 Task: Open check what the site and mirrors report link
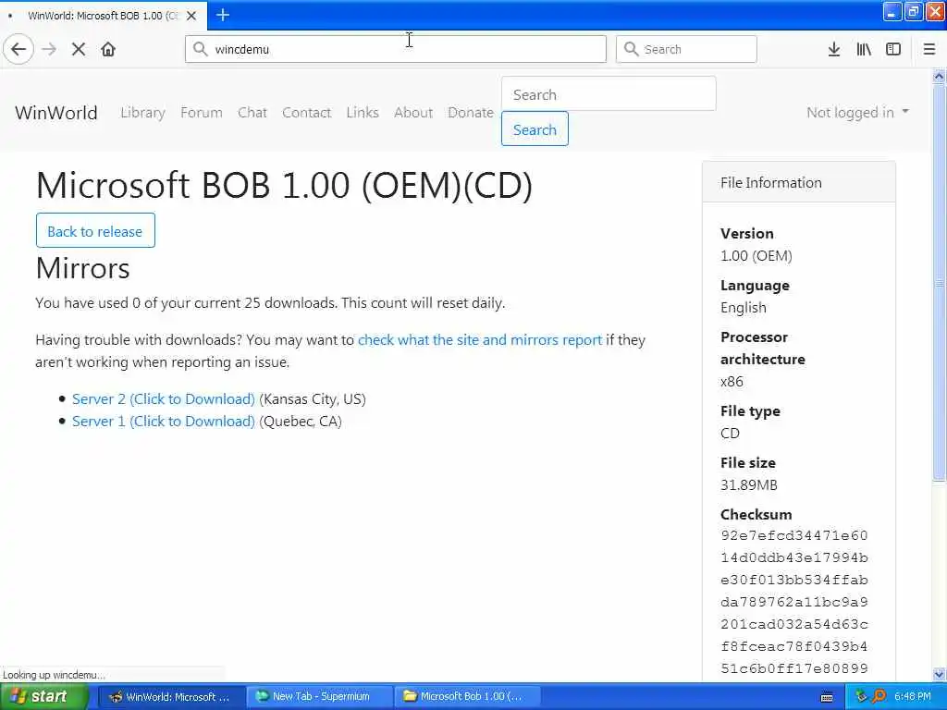click(x=480, y=340)
